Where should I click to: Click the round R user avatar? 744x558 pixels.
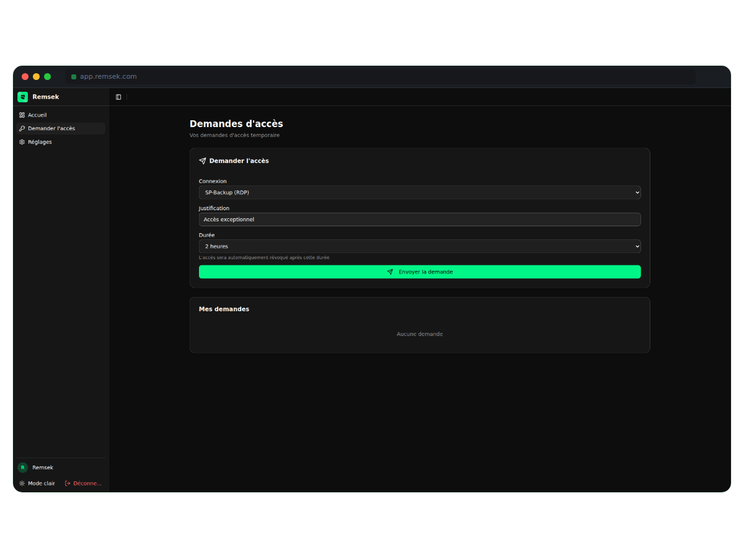pos(23,467)
